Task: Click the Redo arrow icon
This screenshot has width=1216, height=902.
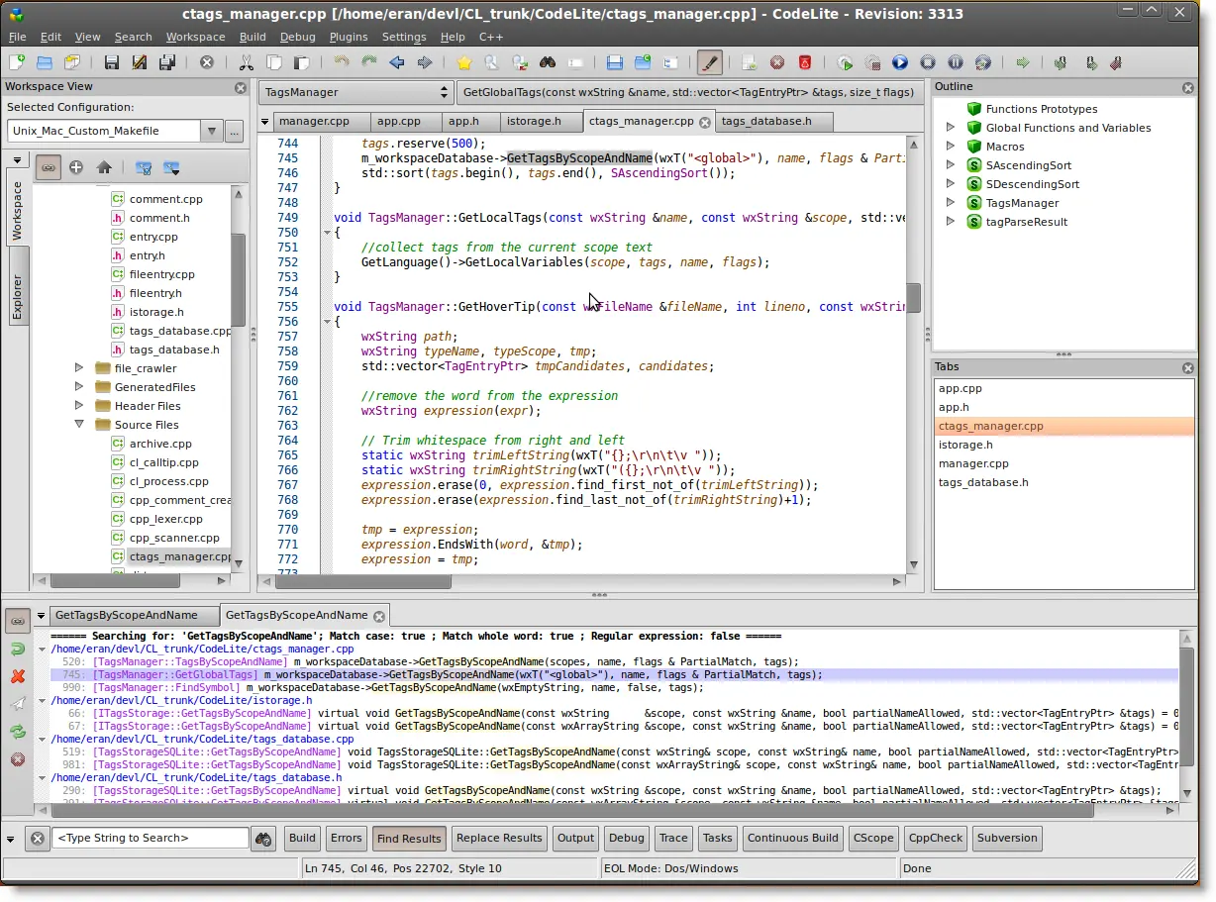Action: tap(369, 62)
